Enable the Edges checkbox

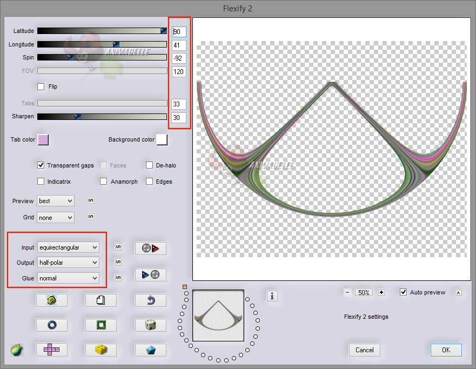click(x=149, y=182)
